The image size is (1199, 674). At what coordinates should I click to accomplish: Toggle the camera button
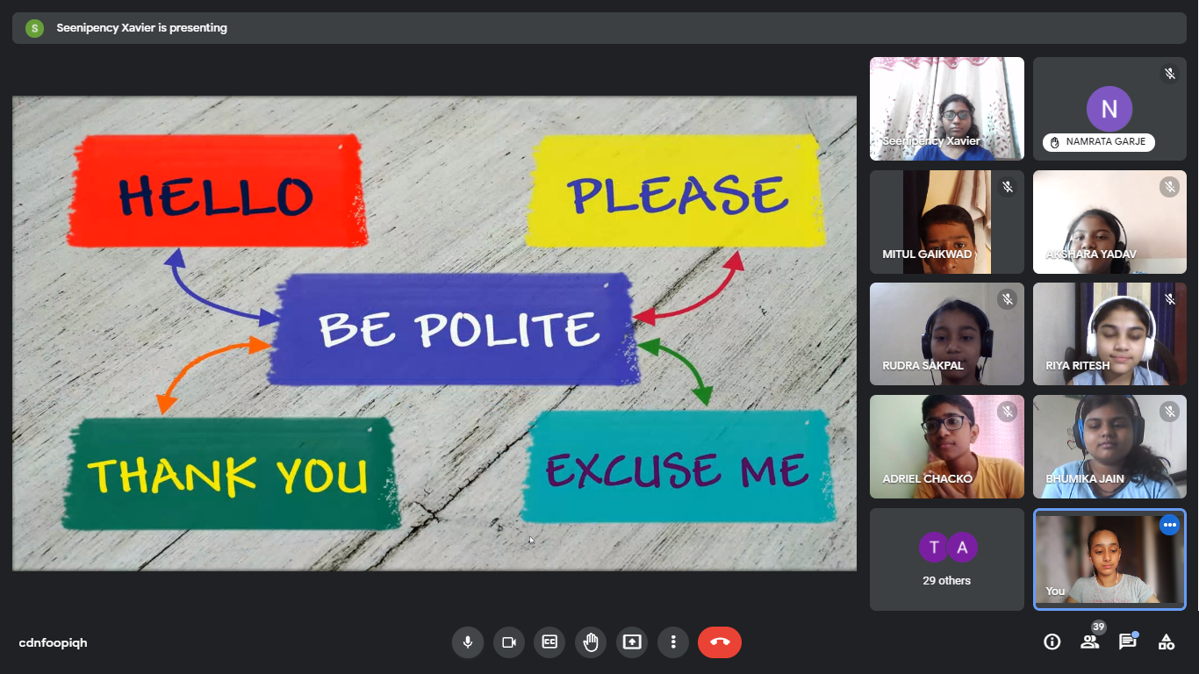pos(508,642)
